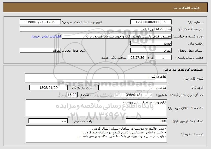Select the note line about شماره تماس مستقیم
This screenshot has height=149, width=211.
125,133
